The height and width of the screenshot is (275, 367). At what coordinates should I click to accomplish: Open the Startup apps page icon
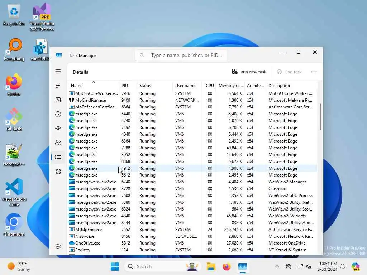[x=58, y=129]
